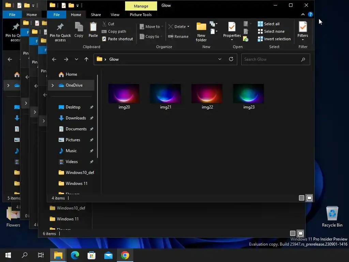Collapse the ribbon with the chevron
The height and width of the screenshot is (262, 349).
pyautogui.click(x=303, y=14)
